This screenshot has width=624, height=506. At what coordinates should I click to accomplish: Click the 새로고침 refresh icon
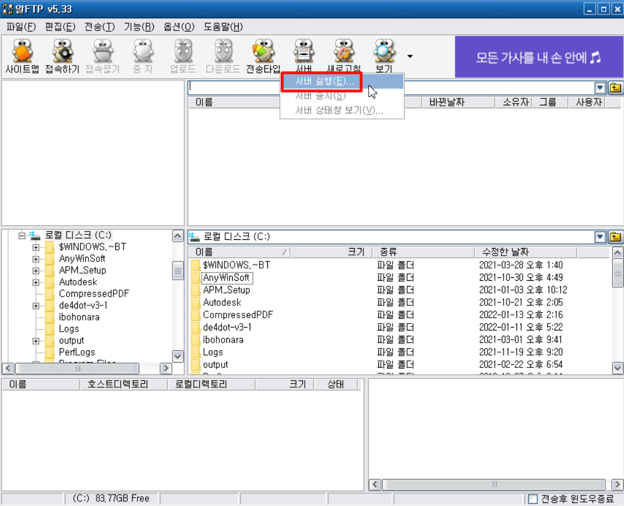point(344,56)
